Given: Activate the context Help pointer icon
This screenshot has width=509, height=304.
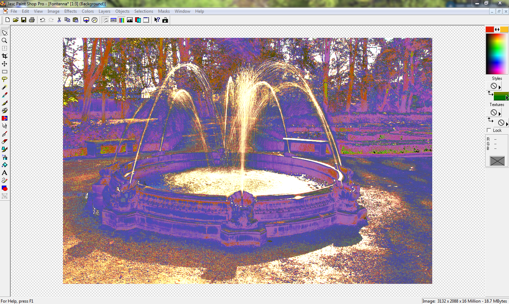Looking at the screenshot, I should pos(157,20).
